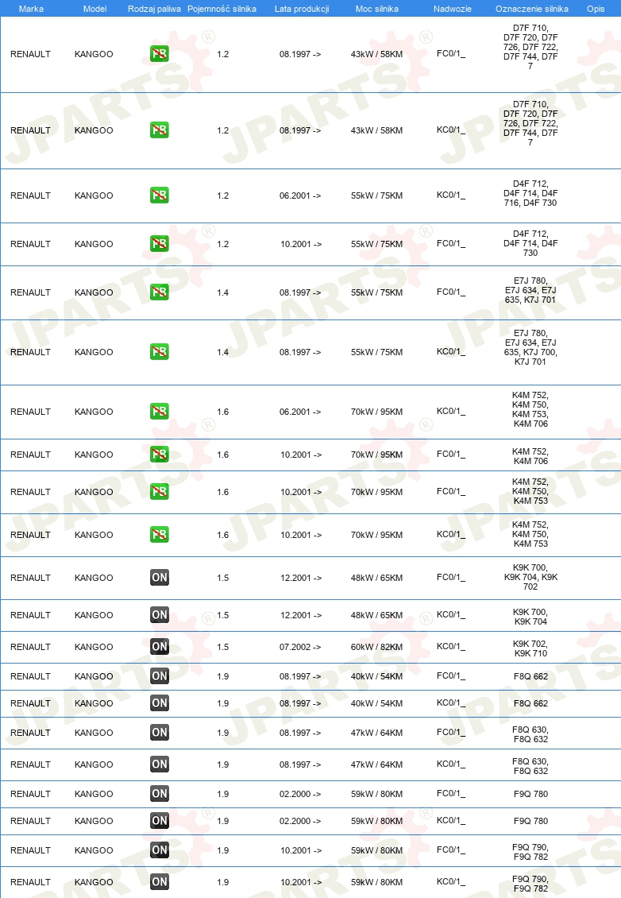Click ON diesel icon in 1.9 10.2001 FC0/1_ row
Image resolution: width=621 pixels, height=898 pixels.
[x=159, y=850]
